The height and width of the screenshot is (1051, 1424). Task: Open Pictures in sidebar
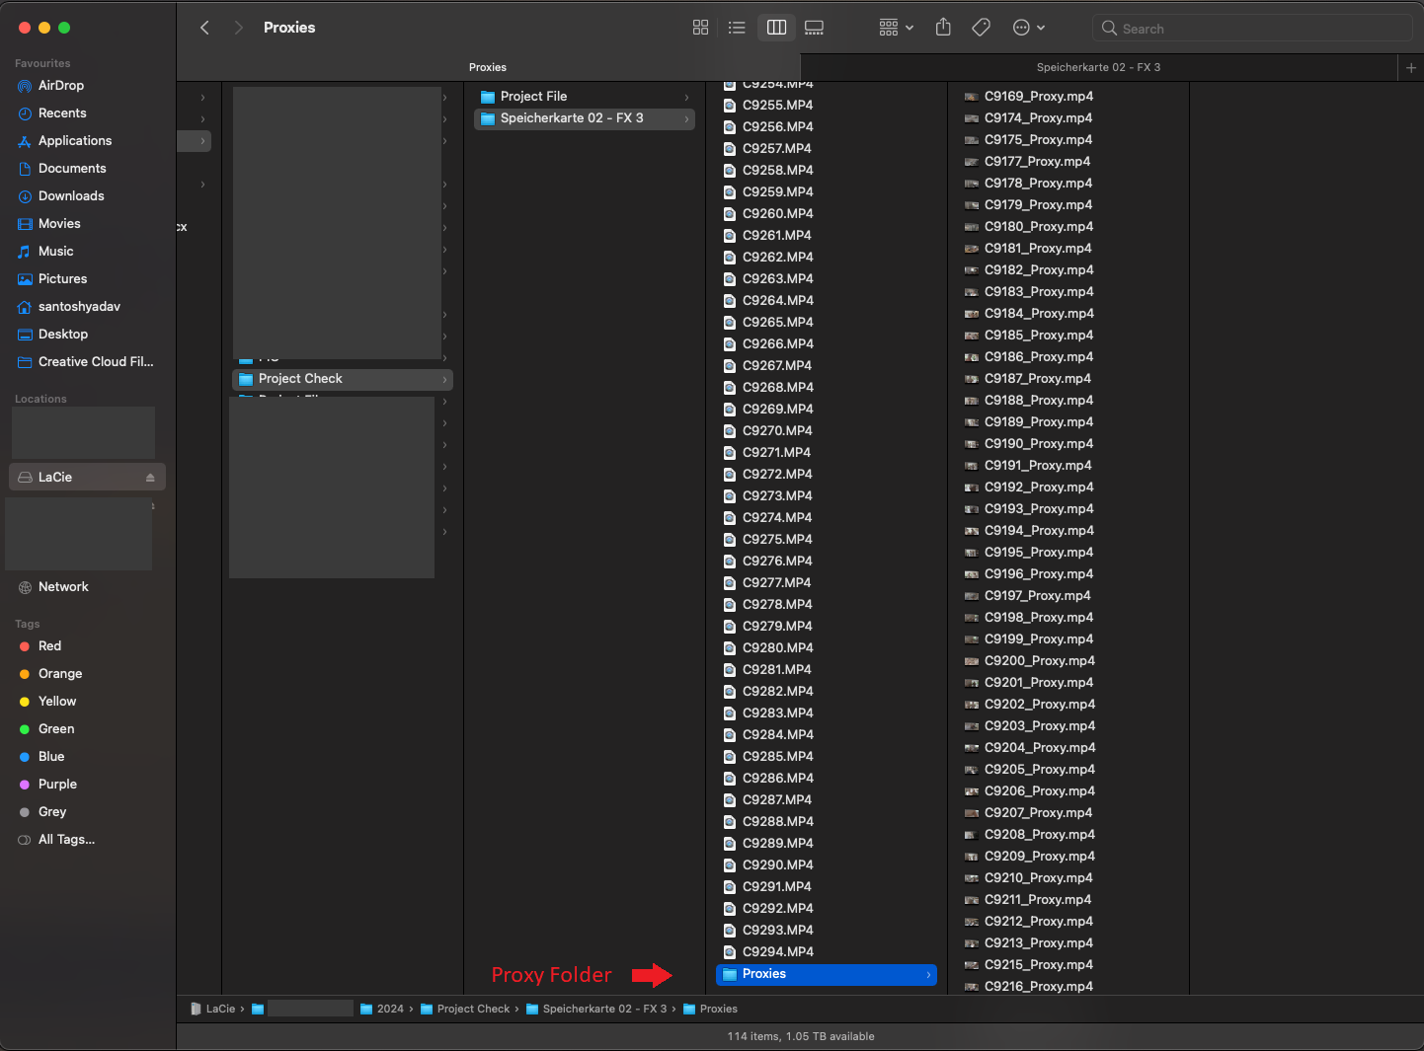pos(62,279)
